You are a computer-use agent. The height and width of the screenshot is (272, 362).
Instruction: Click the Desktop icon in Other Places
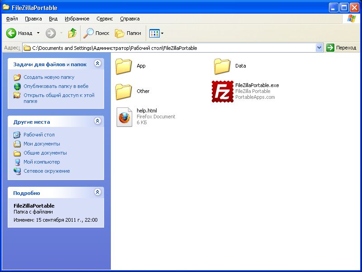[x=17, y=135]
